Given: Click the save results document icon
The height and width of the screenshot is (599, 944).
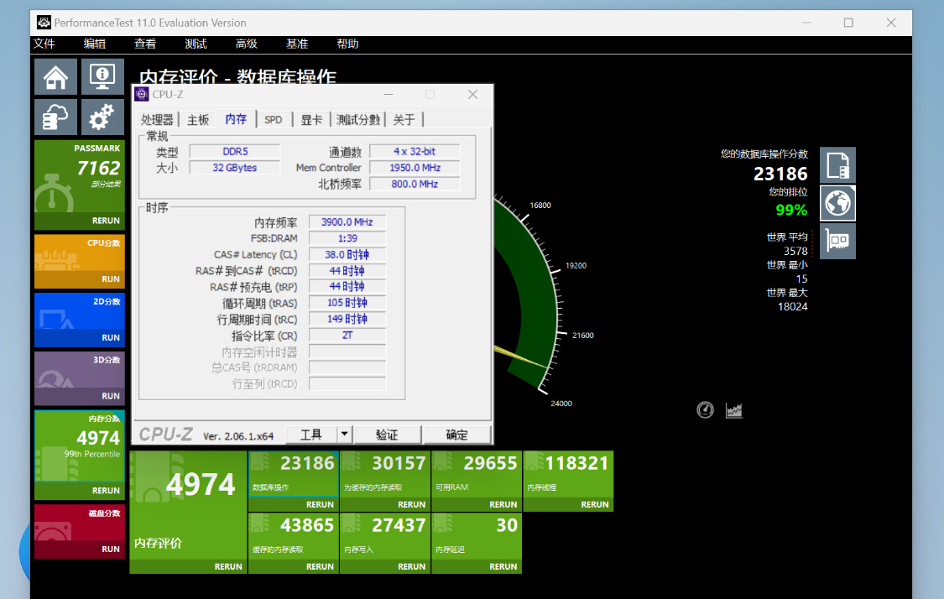Looking at the screenshot, I should click(837, 165).
